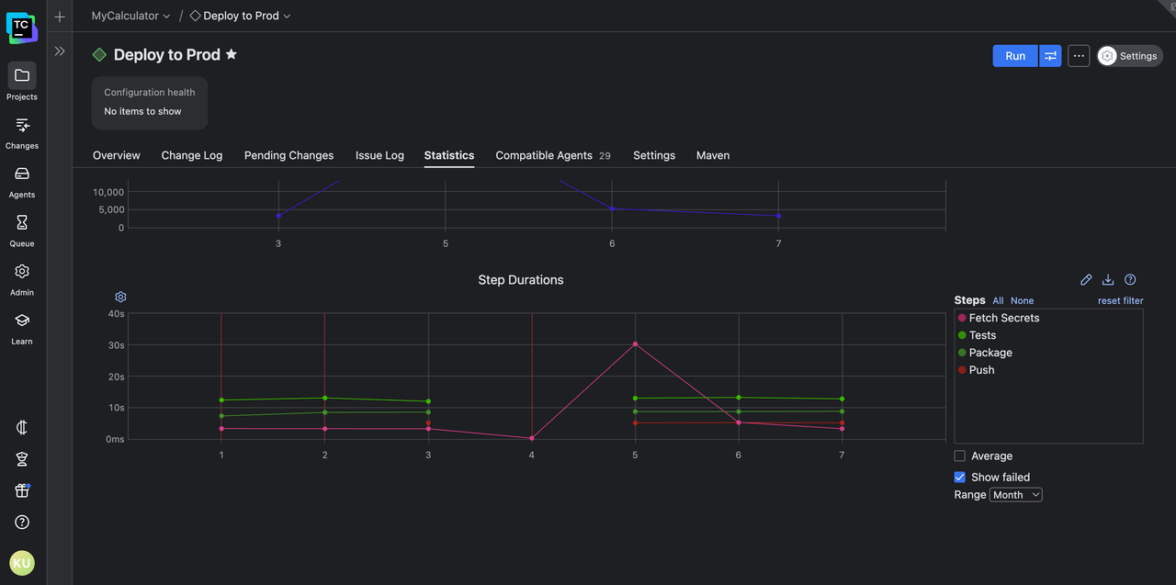Screen dimensions: 1176x585
Task: Open the Change Log tab
Action: [x=192, y=155]
